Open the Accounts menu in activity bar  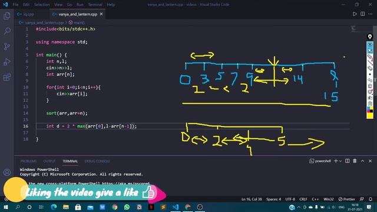7,173
